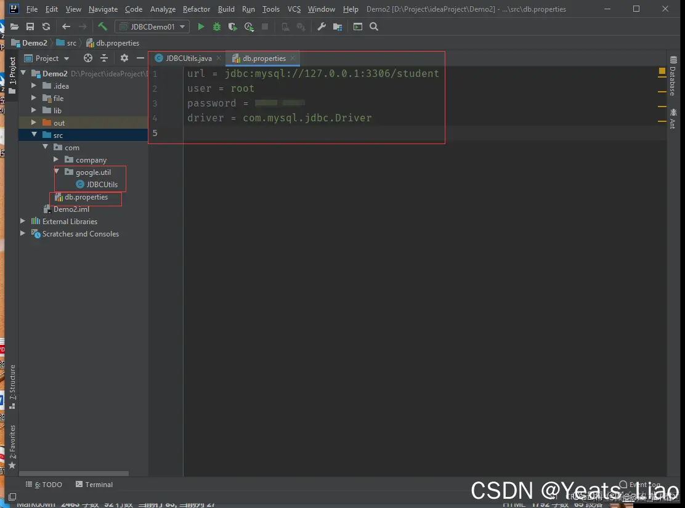The width and height of the screenshot is (685, 508).
Task: Open the Run configuration JDBCDemo01 dropdown
Action: click(152, 26)
